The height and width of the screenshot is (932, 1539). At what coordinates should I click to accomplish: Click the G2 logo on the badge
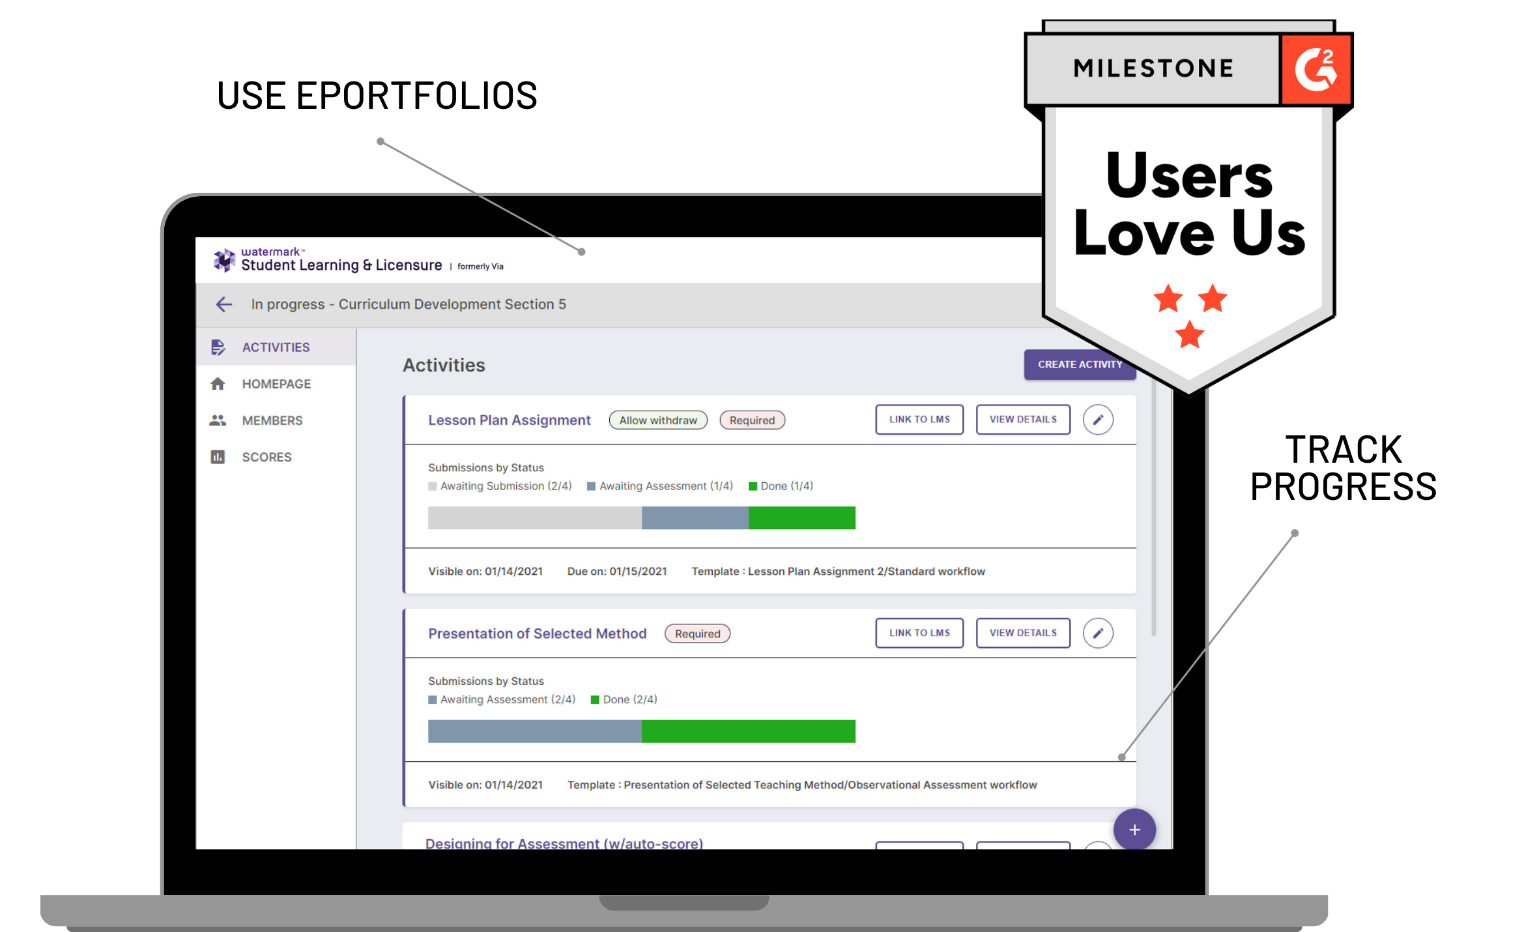pyautogui.click(x=1316, y=69)
